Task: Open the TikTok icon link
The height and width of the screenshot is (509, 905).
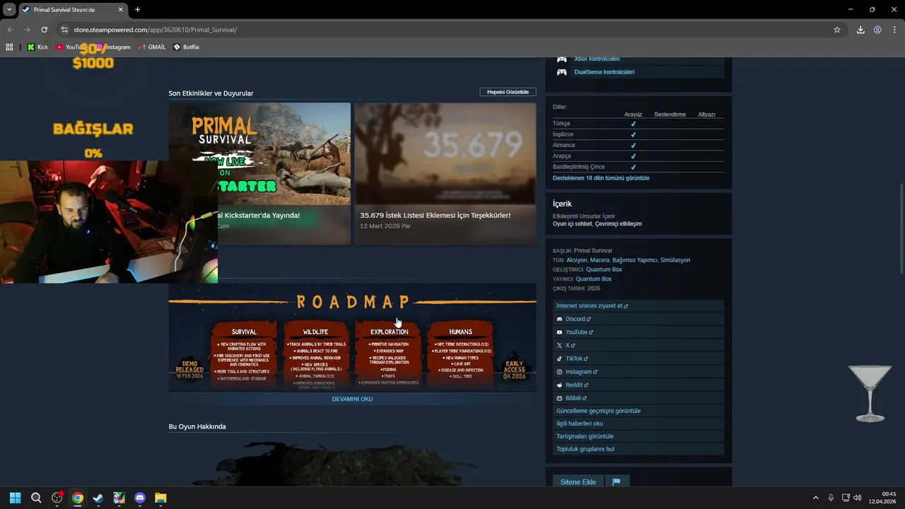Action: coord(559,358)
